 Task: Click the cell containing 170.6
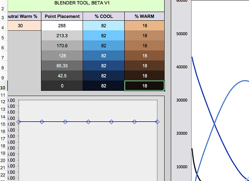click(x=62, y=46)
